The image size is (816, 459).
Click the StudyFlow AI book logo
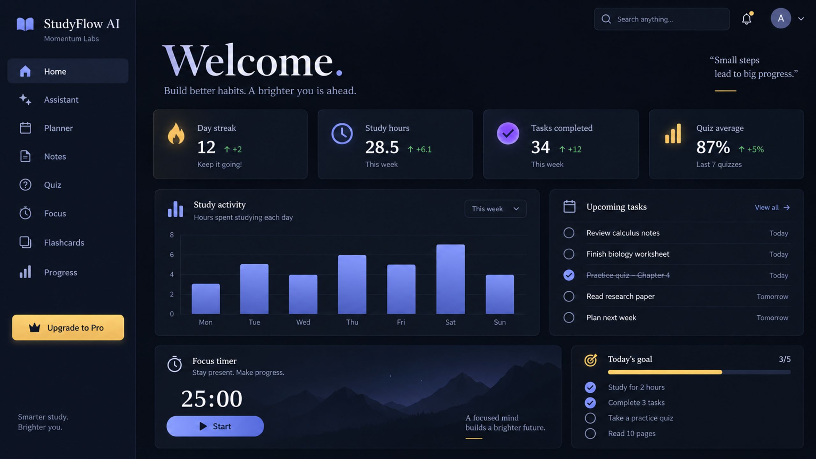tap(25, 24)
